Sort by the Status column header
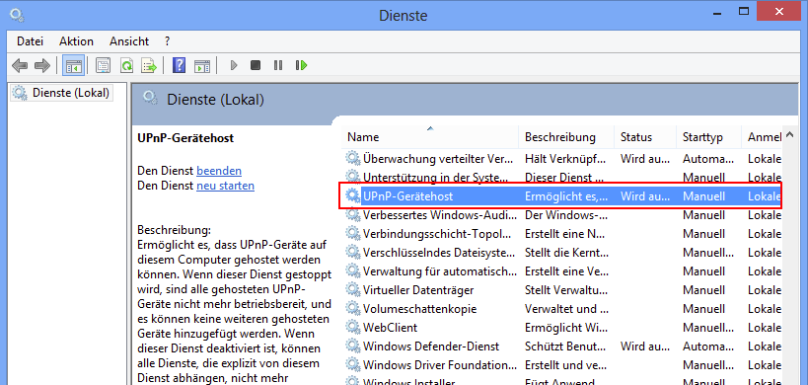This screenshot has height=385, width=808. (645, 137)
